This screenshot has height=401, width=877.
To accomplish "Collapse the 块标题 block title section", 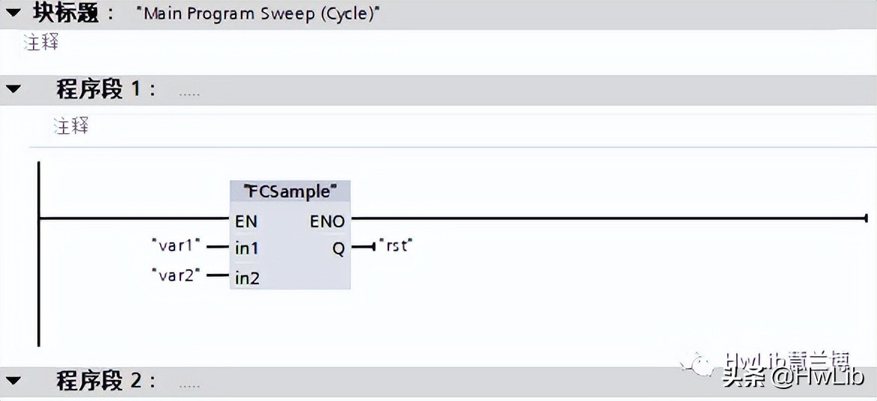I will tap(14, 13).
